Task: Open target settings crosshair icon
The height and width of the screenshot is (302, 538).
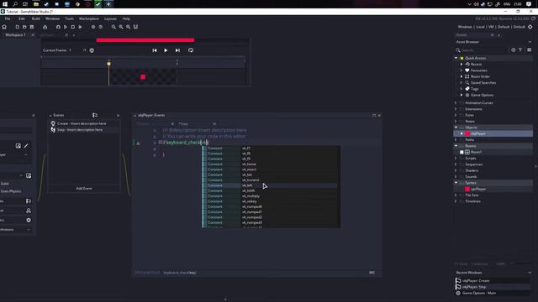Action: (x=530, y=27)
